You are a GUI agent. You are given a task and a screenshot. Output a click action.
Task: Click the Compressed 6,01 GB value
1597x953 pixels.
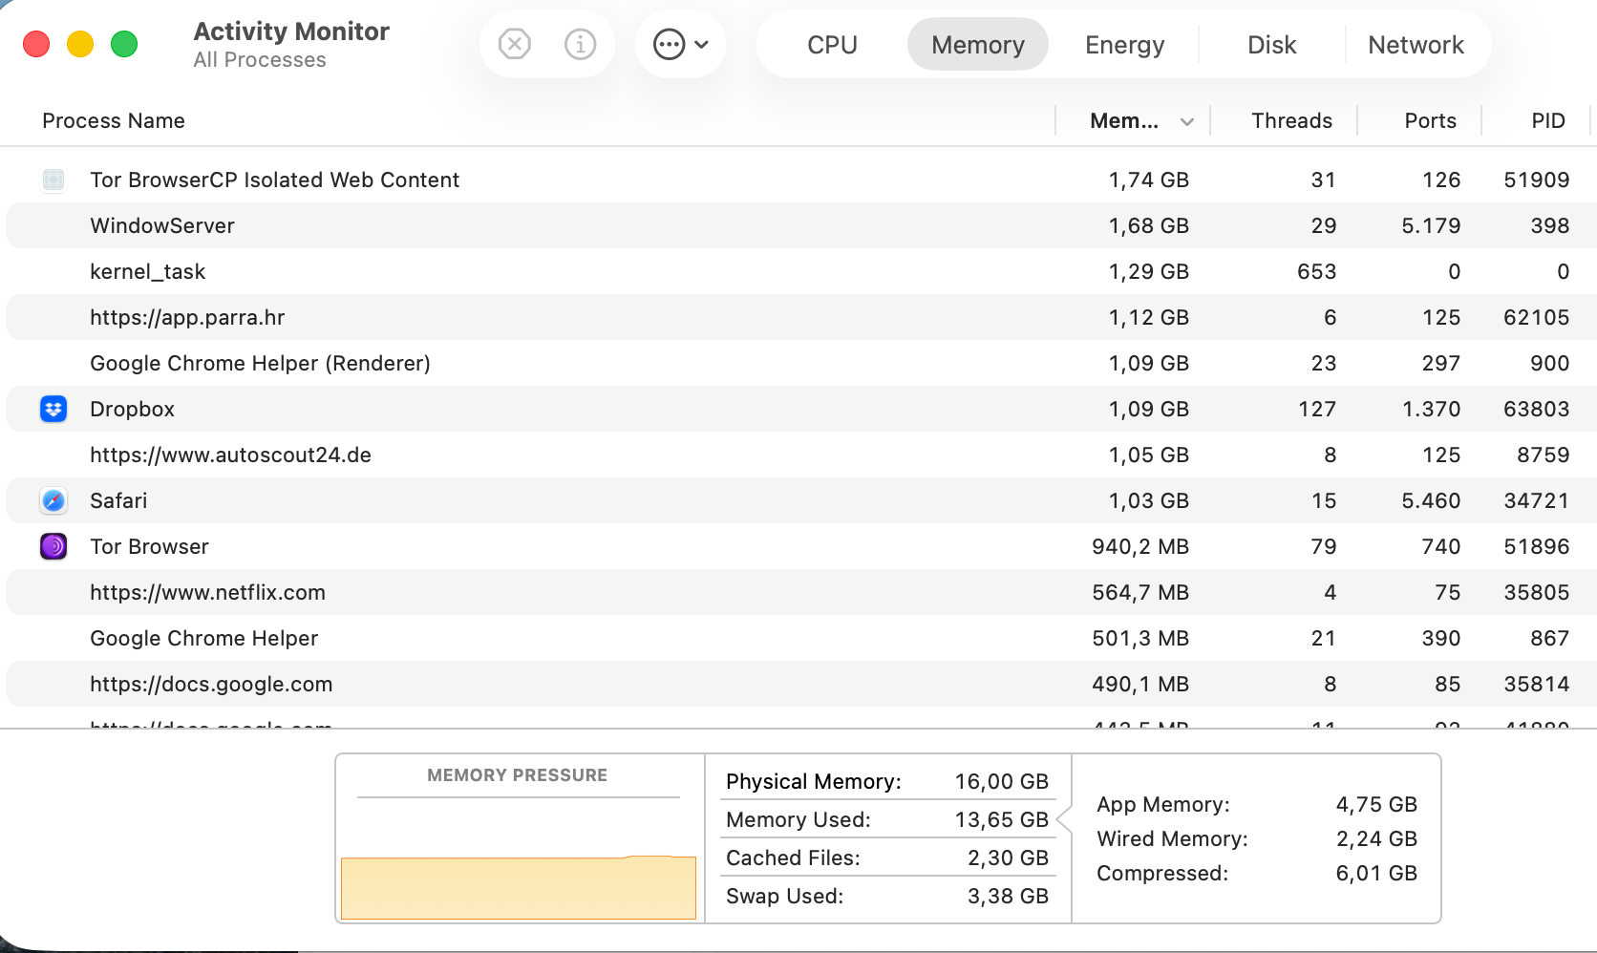click(x=1376, y=874)
